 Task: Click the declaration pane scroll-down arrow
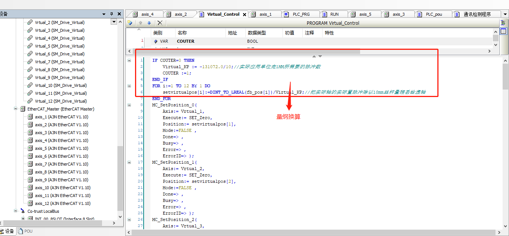[x=495, y=45]
